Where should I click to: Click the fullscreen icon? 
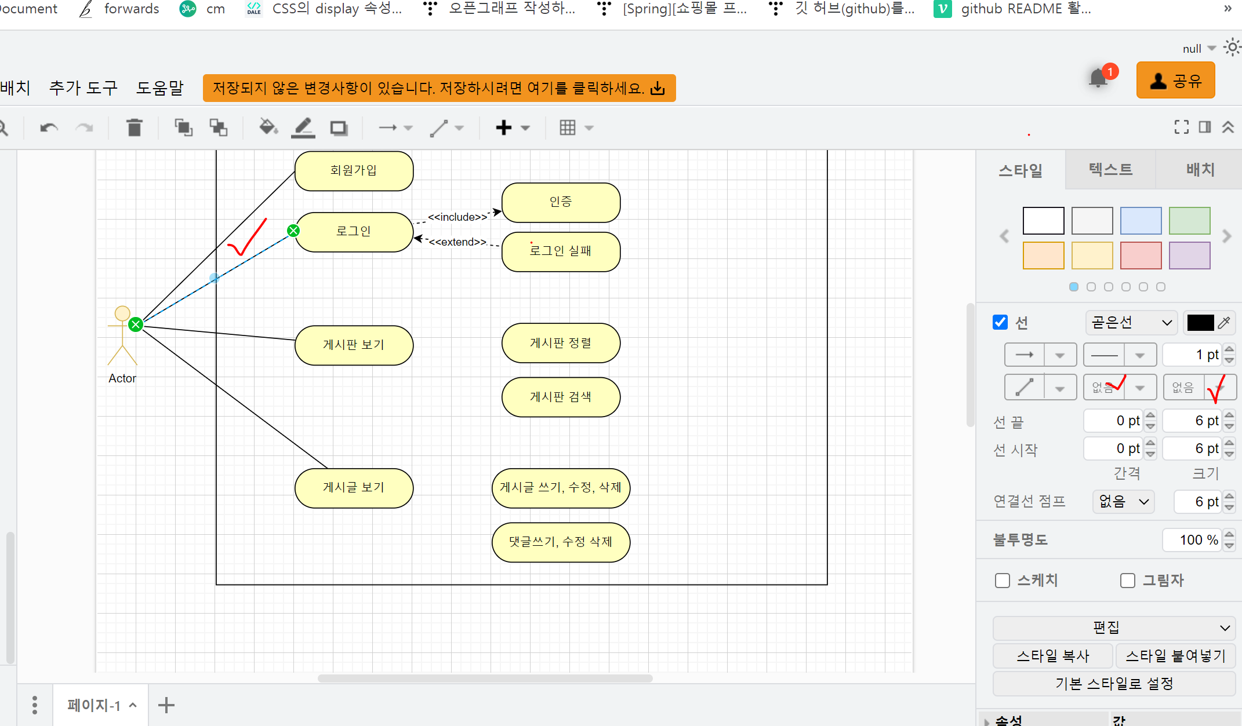(x=1181, y=127)
